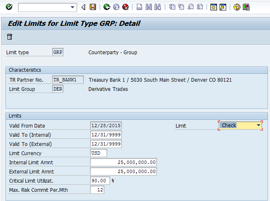This screenshot has width=270, height=201.
Task: Click the Critical Limit Utilizat. percentage field
Action: (x=100, y=181)
